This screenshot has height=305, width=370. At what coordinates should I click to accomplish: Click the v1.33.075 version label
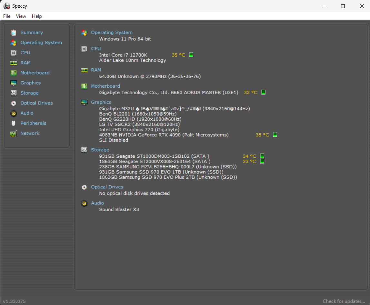14,301
